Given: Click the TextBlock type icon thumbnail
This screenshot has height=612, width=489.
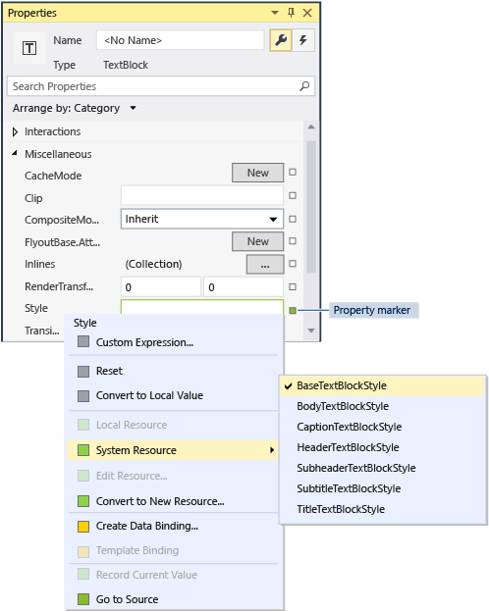Looking at the screenshot, I should click(x=29, y=48).
